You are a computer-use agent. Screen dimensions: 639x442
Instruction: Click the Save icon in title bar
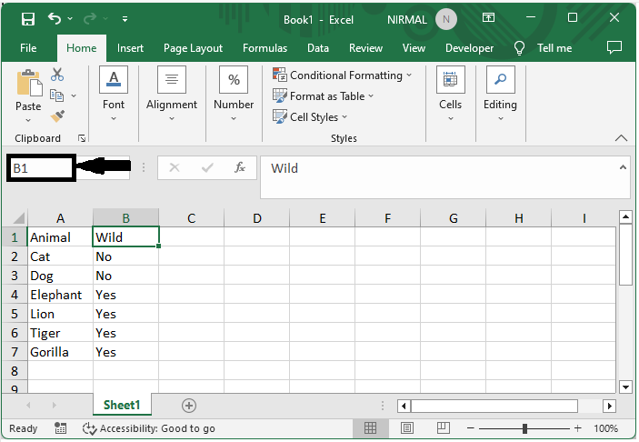[x=28, y=18]
